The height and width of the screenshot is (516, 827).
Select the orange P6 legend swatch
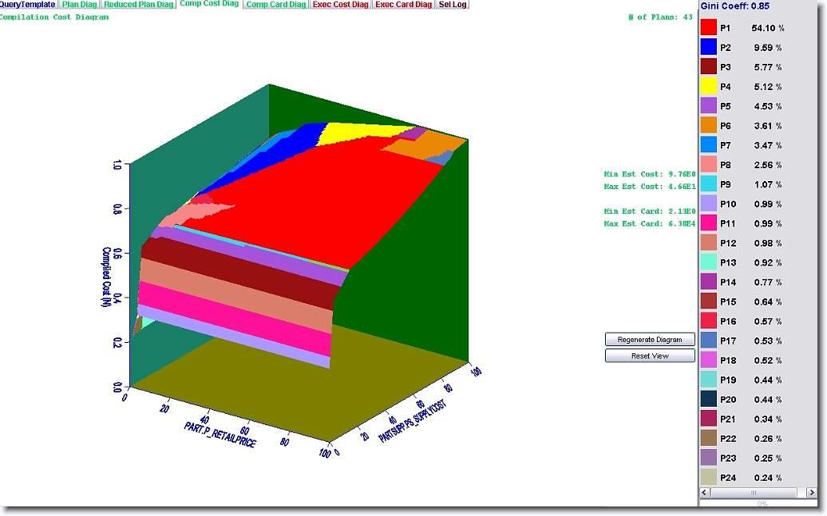click(708, 125)
